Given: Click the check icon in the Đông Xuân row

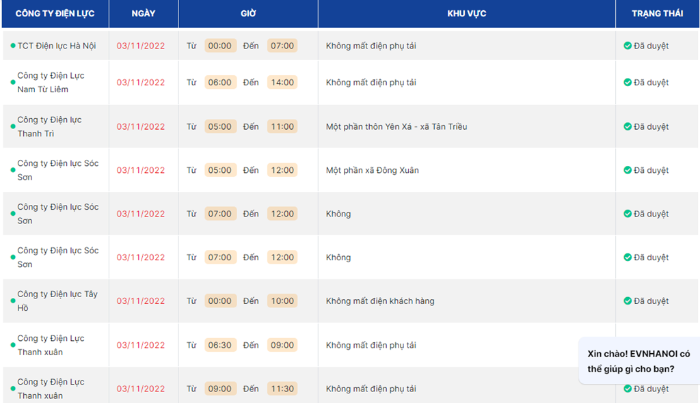Looking at the screenshot, I should pyautogui.click(x=628, y=170).
